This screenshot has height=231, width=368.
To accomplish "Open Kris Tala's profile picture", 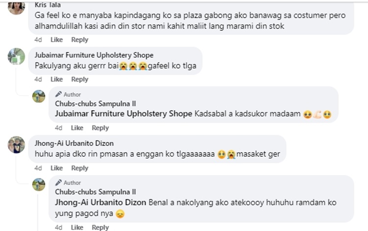I will pos(16,6).
